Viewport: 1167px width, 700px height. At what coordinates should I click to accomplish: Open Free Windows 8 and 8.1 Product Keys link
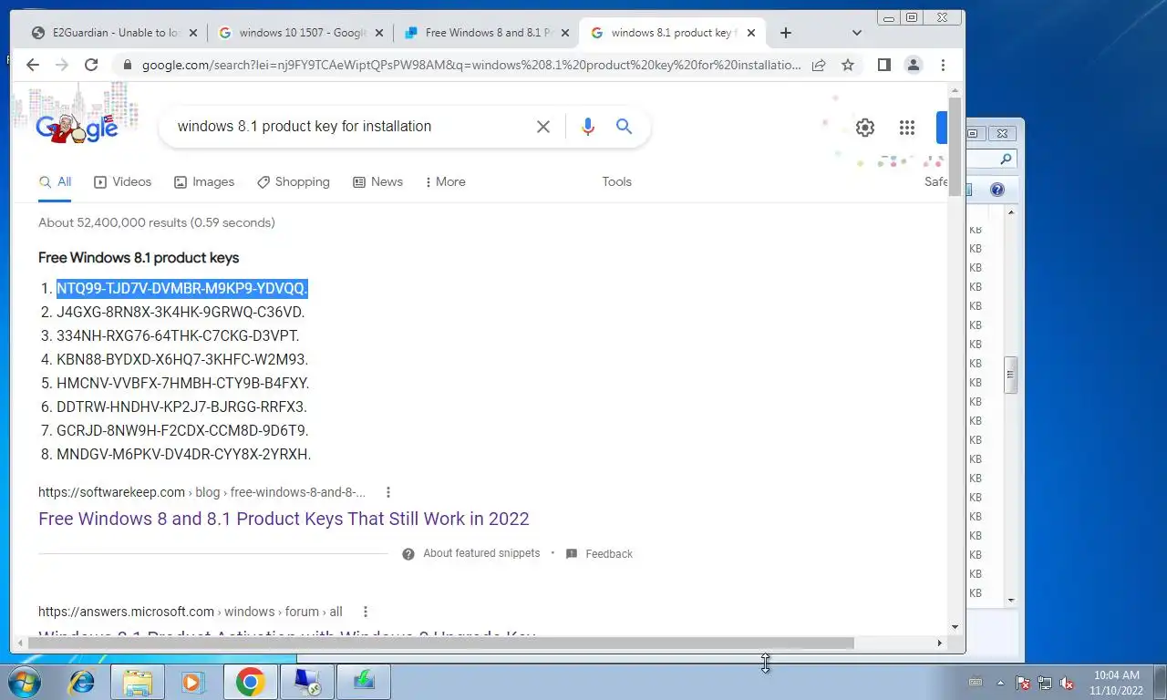tap(284, 519)
